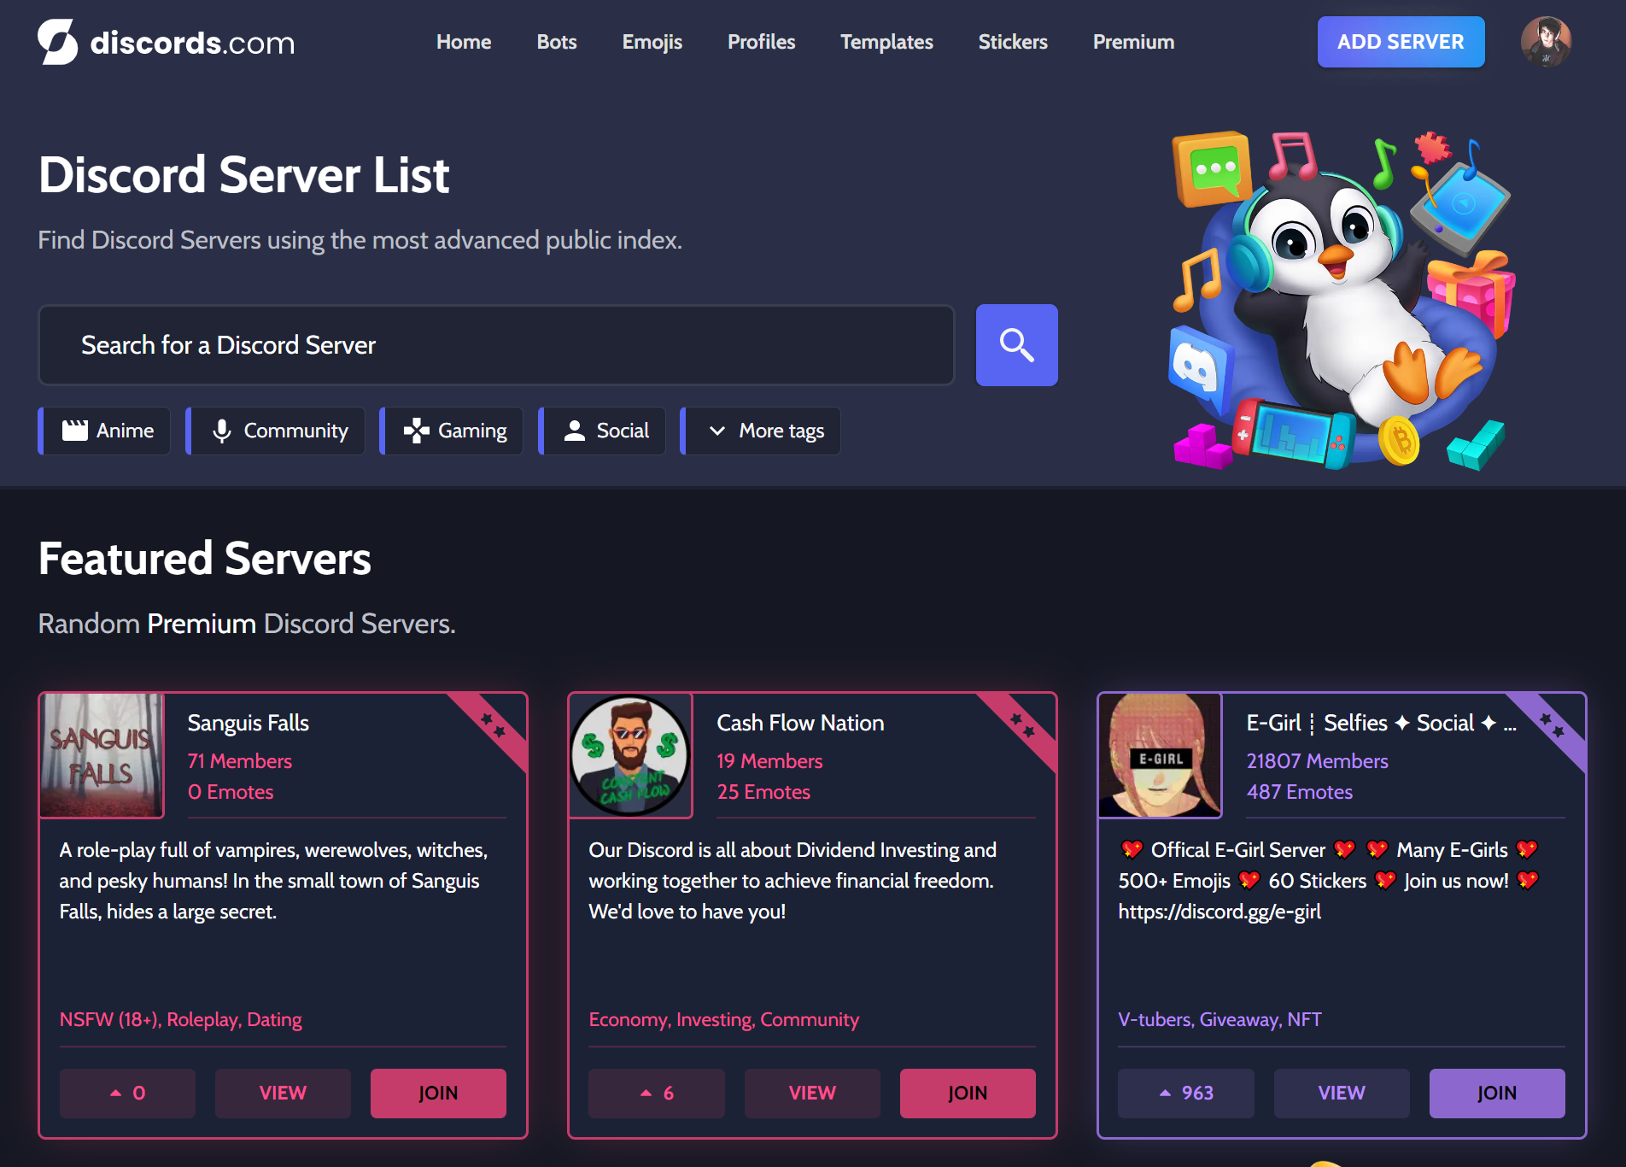Screen dimensions: 1626x1167
Task: Expand upvote count on Sanguis Falls card
Action: [126, 1094]
